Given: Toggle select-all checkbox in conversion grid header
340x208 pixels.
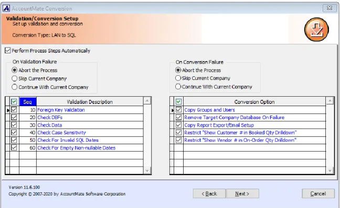Looking at the screenshot, I should click(179, 101).
